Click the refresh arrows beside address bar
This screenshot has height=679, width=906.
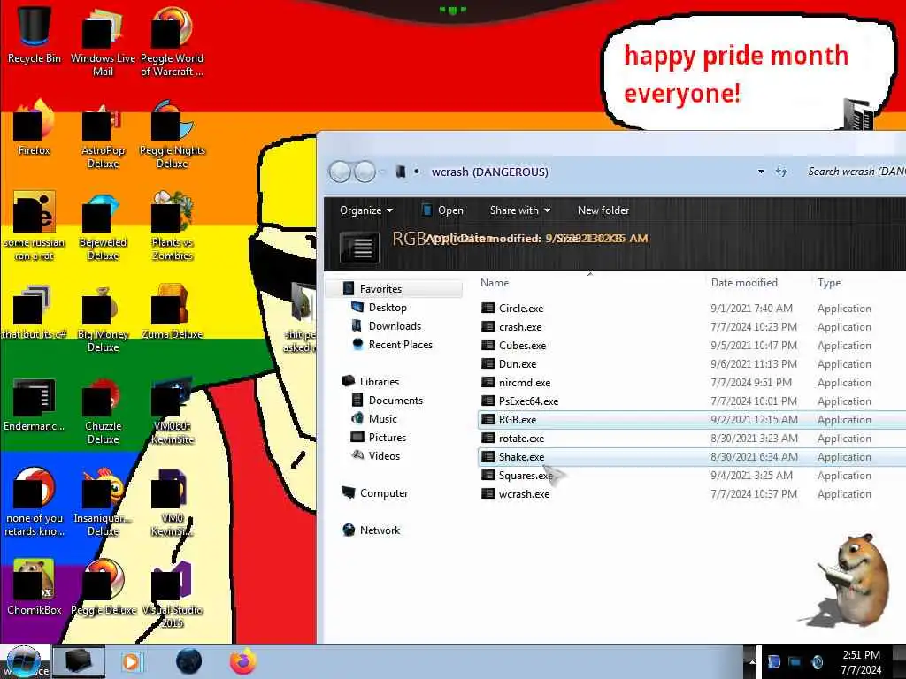(x=780, y=172)
